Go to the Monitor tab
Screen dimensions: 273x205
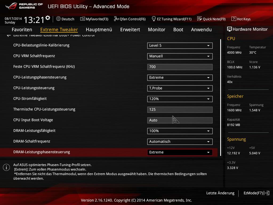point(156,30)
